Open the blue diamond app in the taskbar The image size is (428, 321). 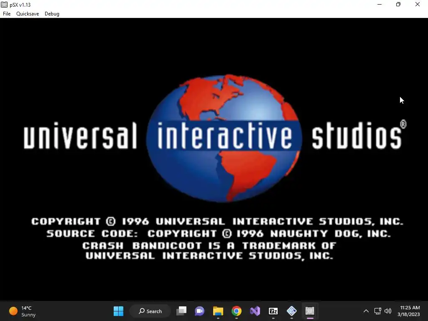291,311
